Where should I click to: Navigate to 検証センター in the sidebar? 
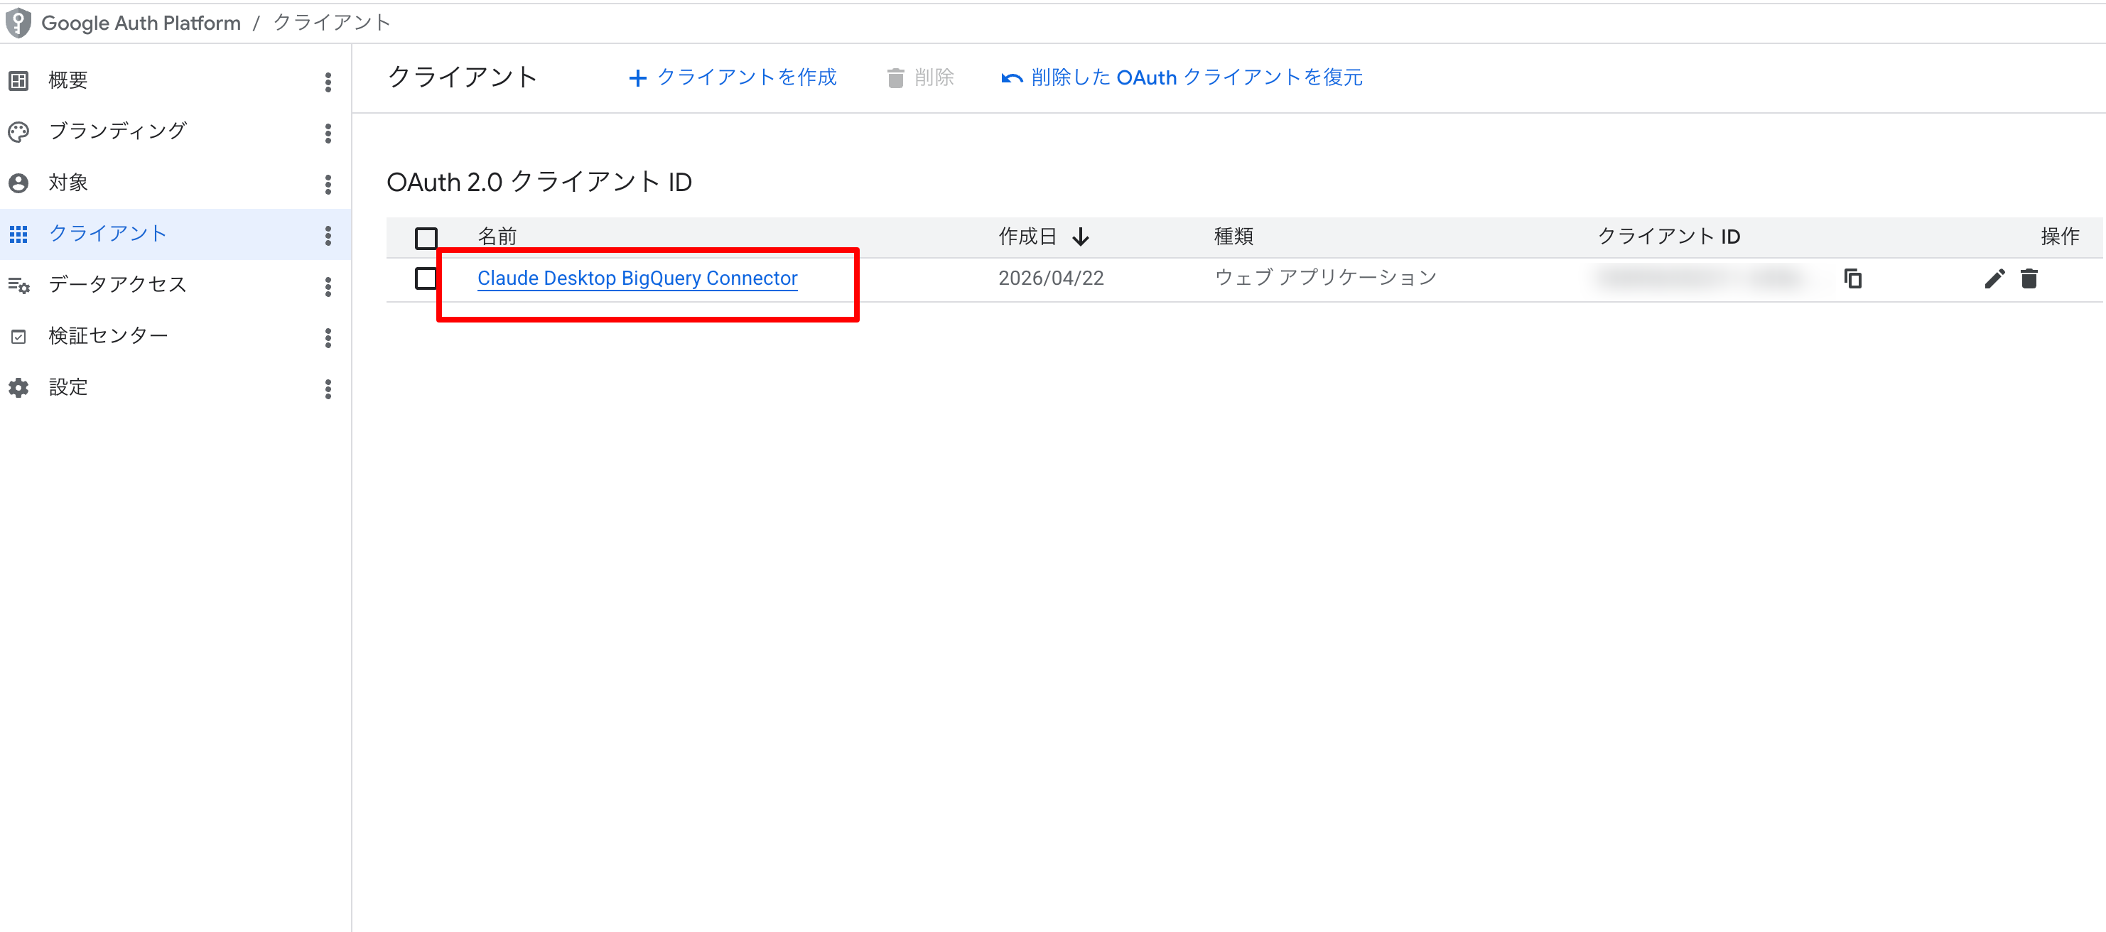[107, 335]
